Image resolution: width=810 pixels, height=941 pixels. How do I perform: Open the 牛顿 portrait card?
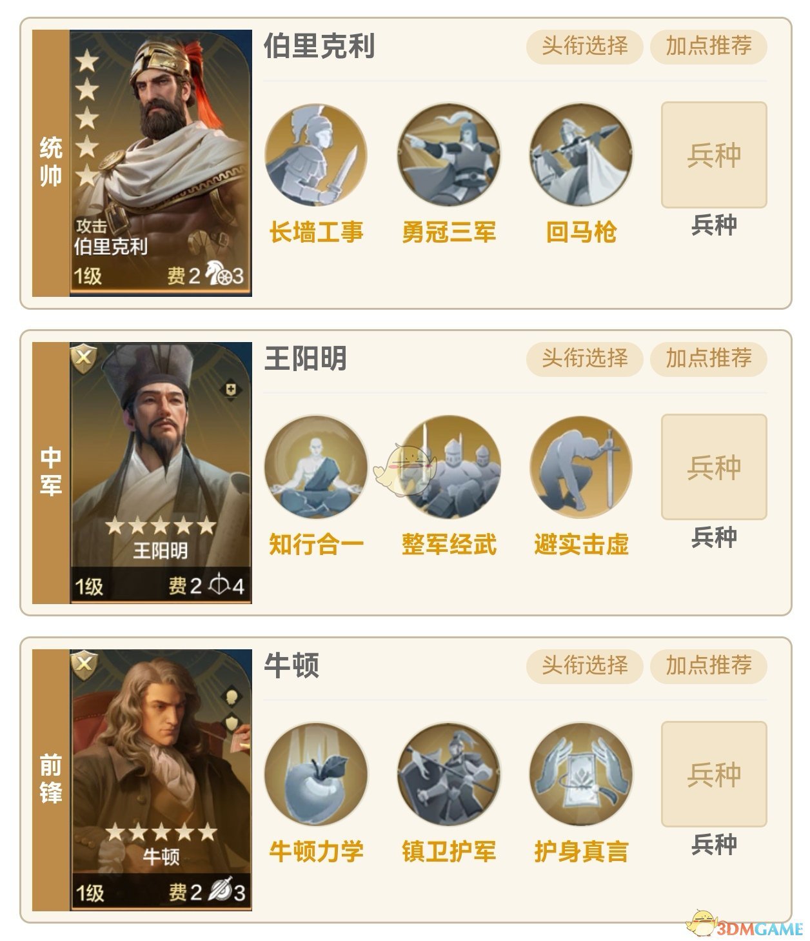click(x=161, y=780)
